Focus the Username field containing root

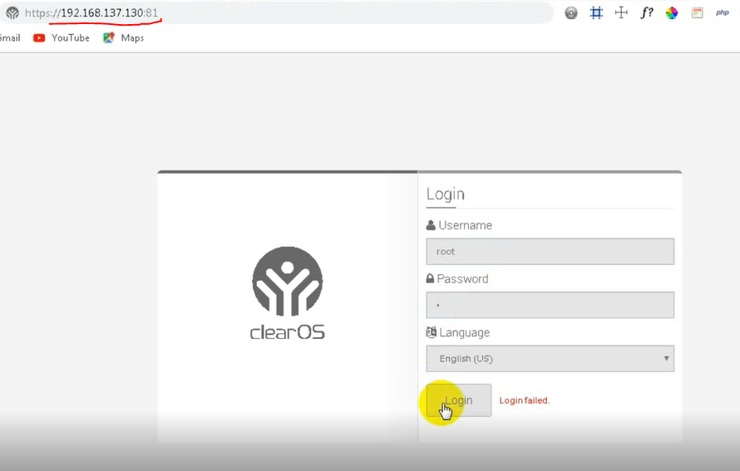550,252
